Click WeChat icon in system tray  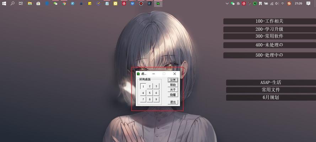tap(233, 4)
